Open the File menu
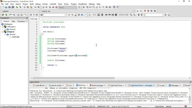The image size is (192, 108). click(2, 4)
